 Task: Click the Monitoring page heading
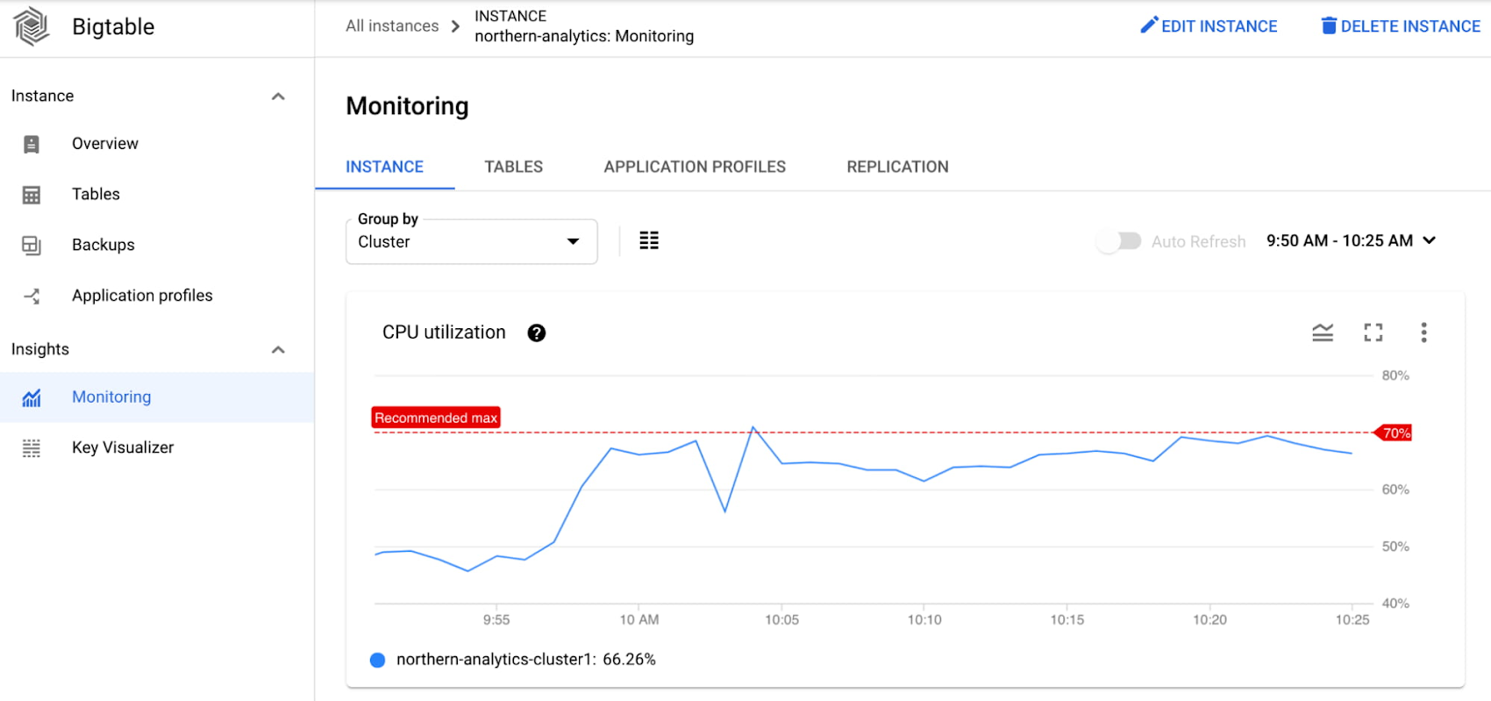407,106
